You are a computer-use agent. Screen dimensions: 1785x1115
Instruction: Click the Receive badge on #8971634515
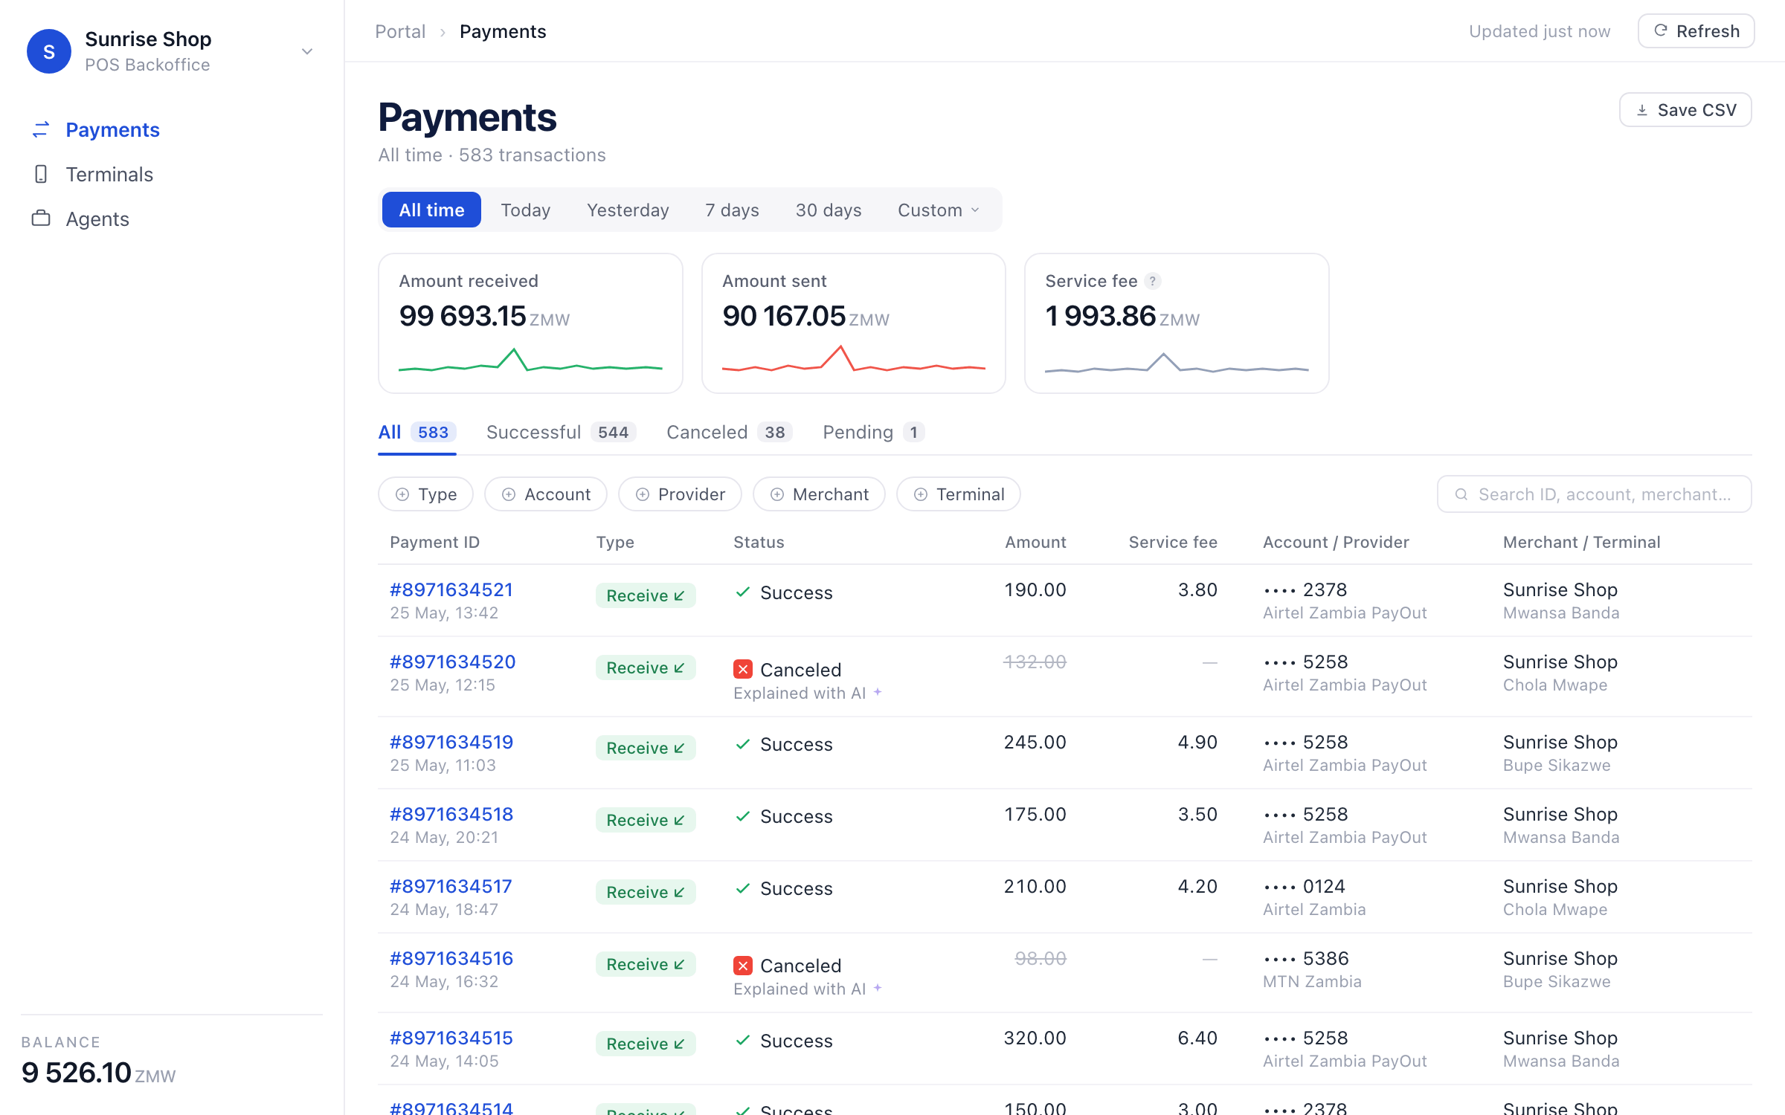[646, 1044]
